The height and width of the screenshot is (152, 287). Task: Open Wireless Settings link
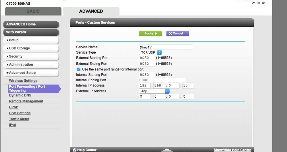[x=23, y=81]
